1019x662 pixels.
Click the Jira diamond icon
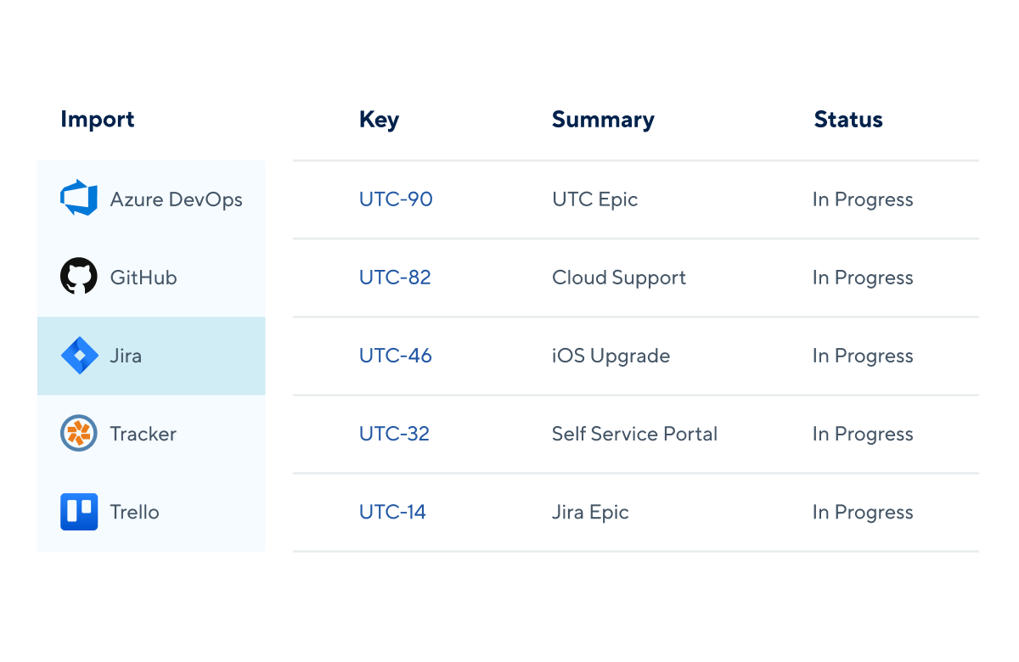(79, 356)
